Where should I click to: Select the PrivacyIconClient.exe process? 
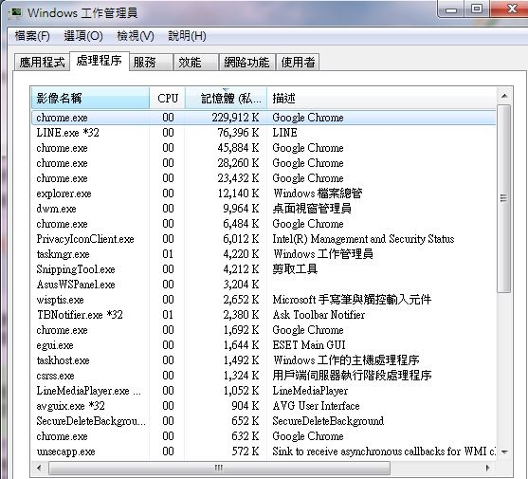click(264, 239)
